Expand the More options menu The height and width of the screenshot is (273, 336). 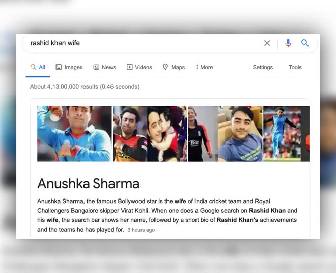pos(204,67)
